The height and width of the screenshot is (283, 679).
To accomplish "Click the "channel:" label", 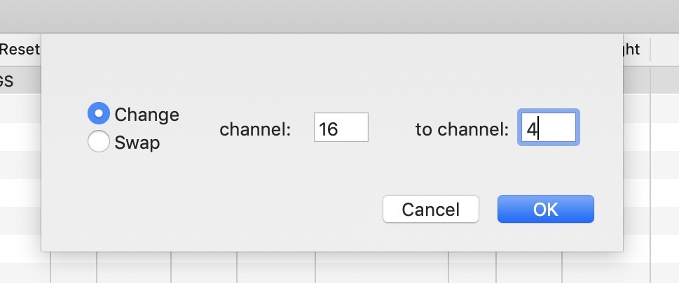I will (255, 129).
